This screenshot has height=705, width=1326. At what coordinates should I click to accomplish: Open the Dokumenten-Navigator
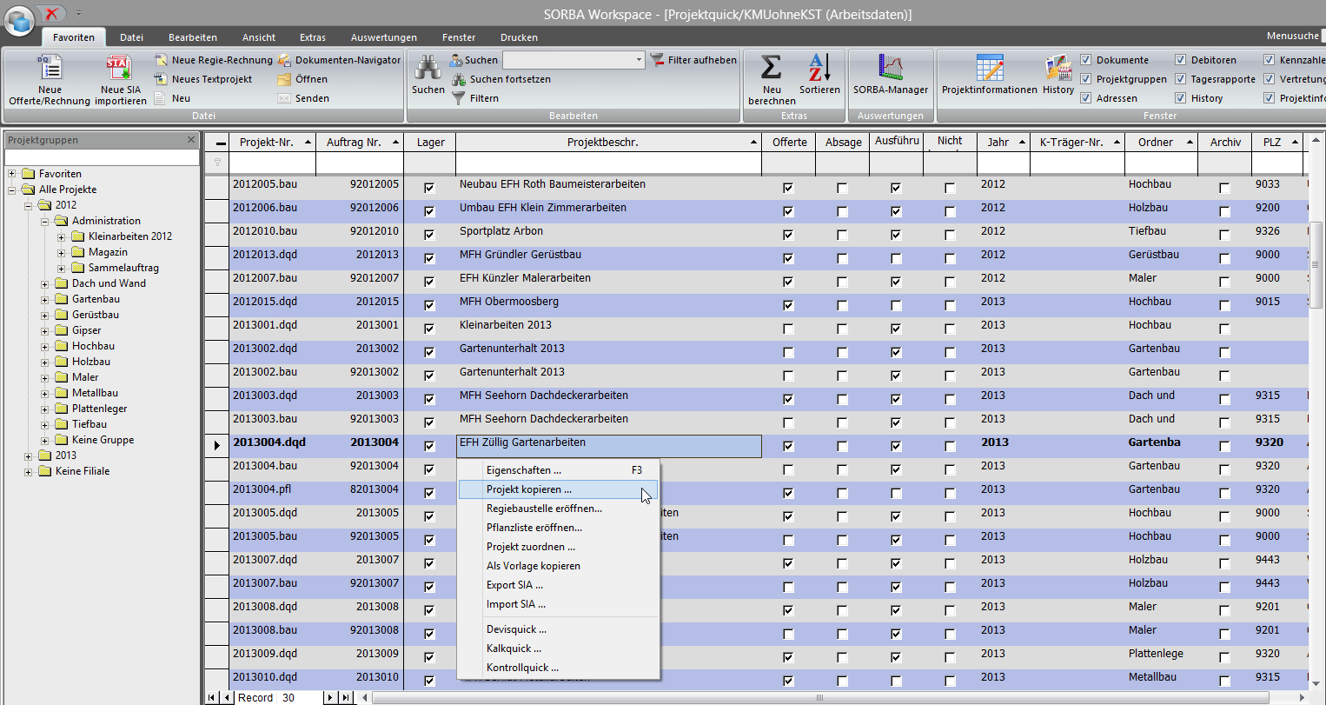pyautogui.click(x=340, y=60)
